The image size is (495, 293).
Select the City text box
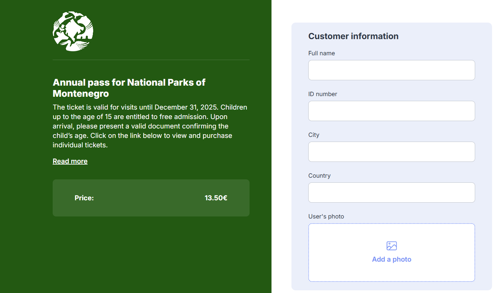pyautogui.click(x=391, y=152)
